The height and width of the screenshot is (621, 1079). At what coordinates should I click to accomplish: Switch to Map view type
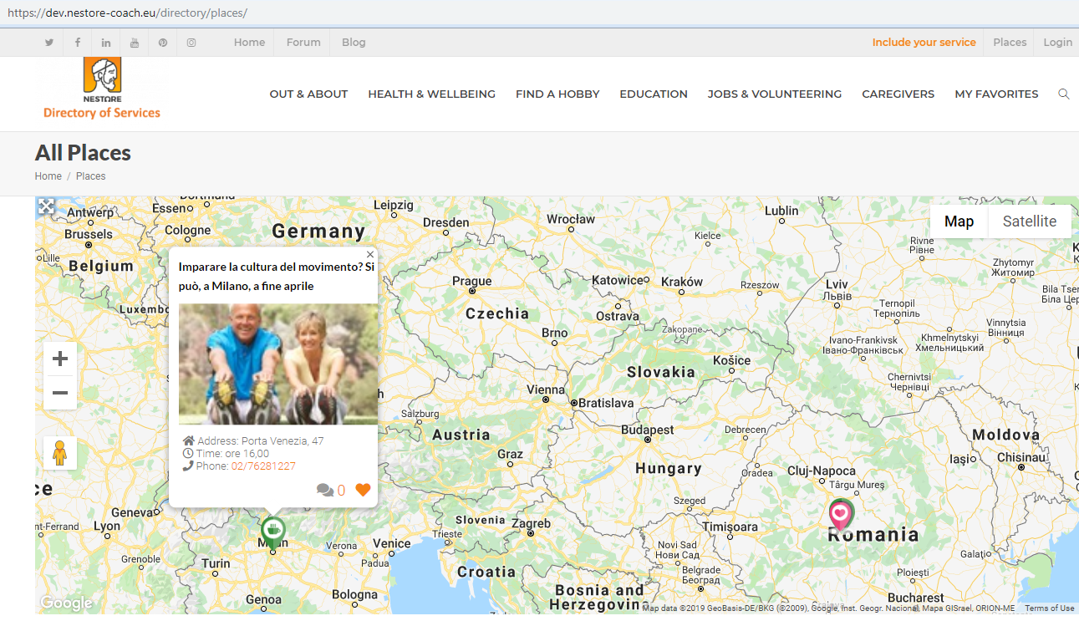pyautogui.click(x=959, y=221)
